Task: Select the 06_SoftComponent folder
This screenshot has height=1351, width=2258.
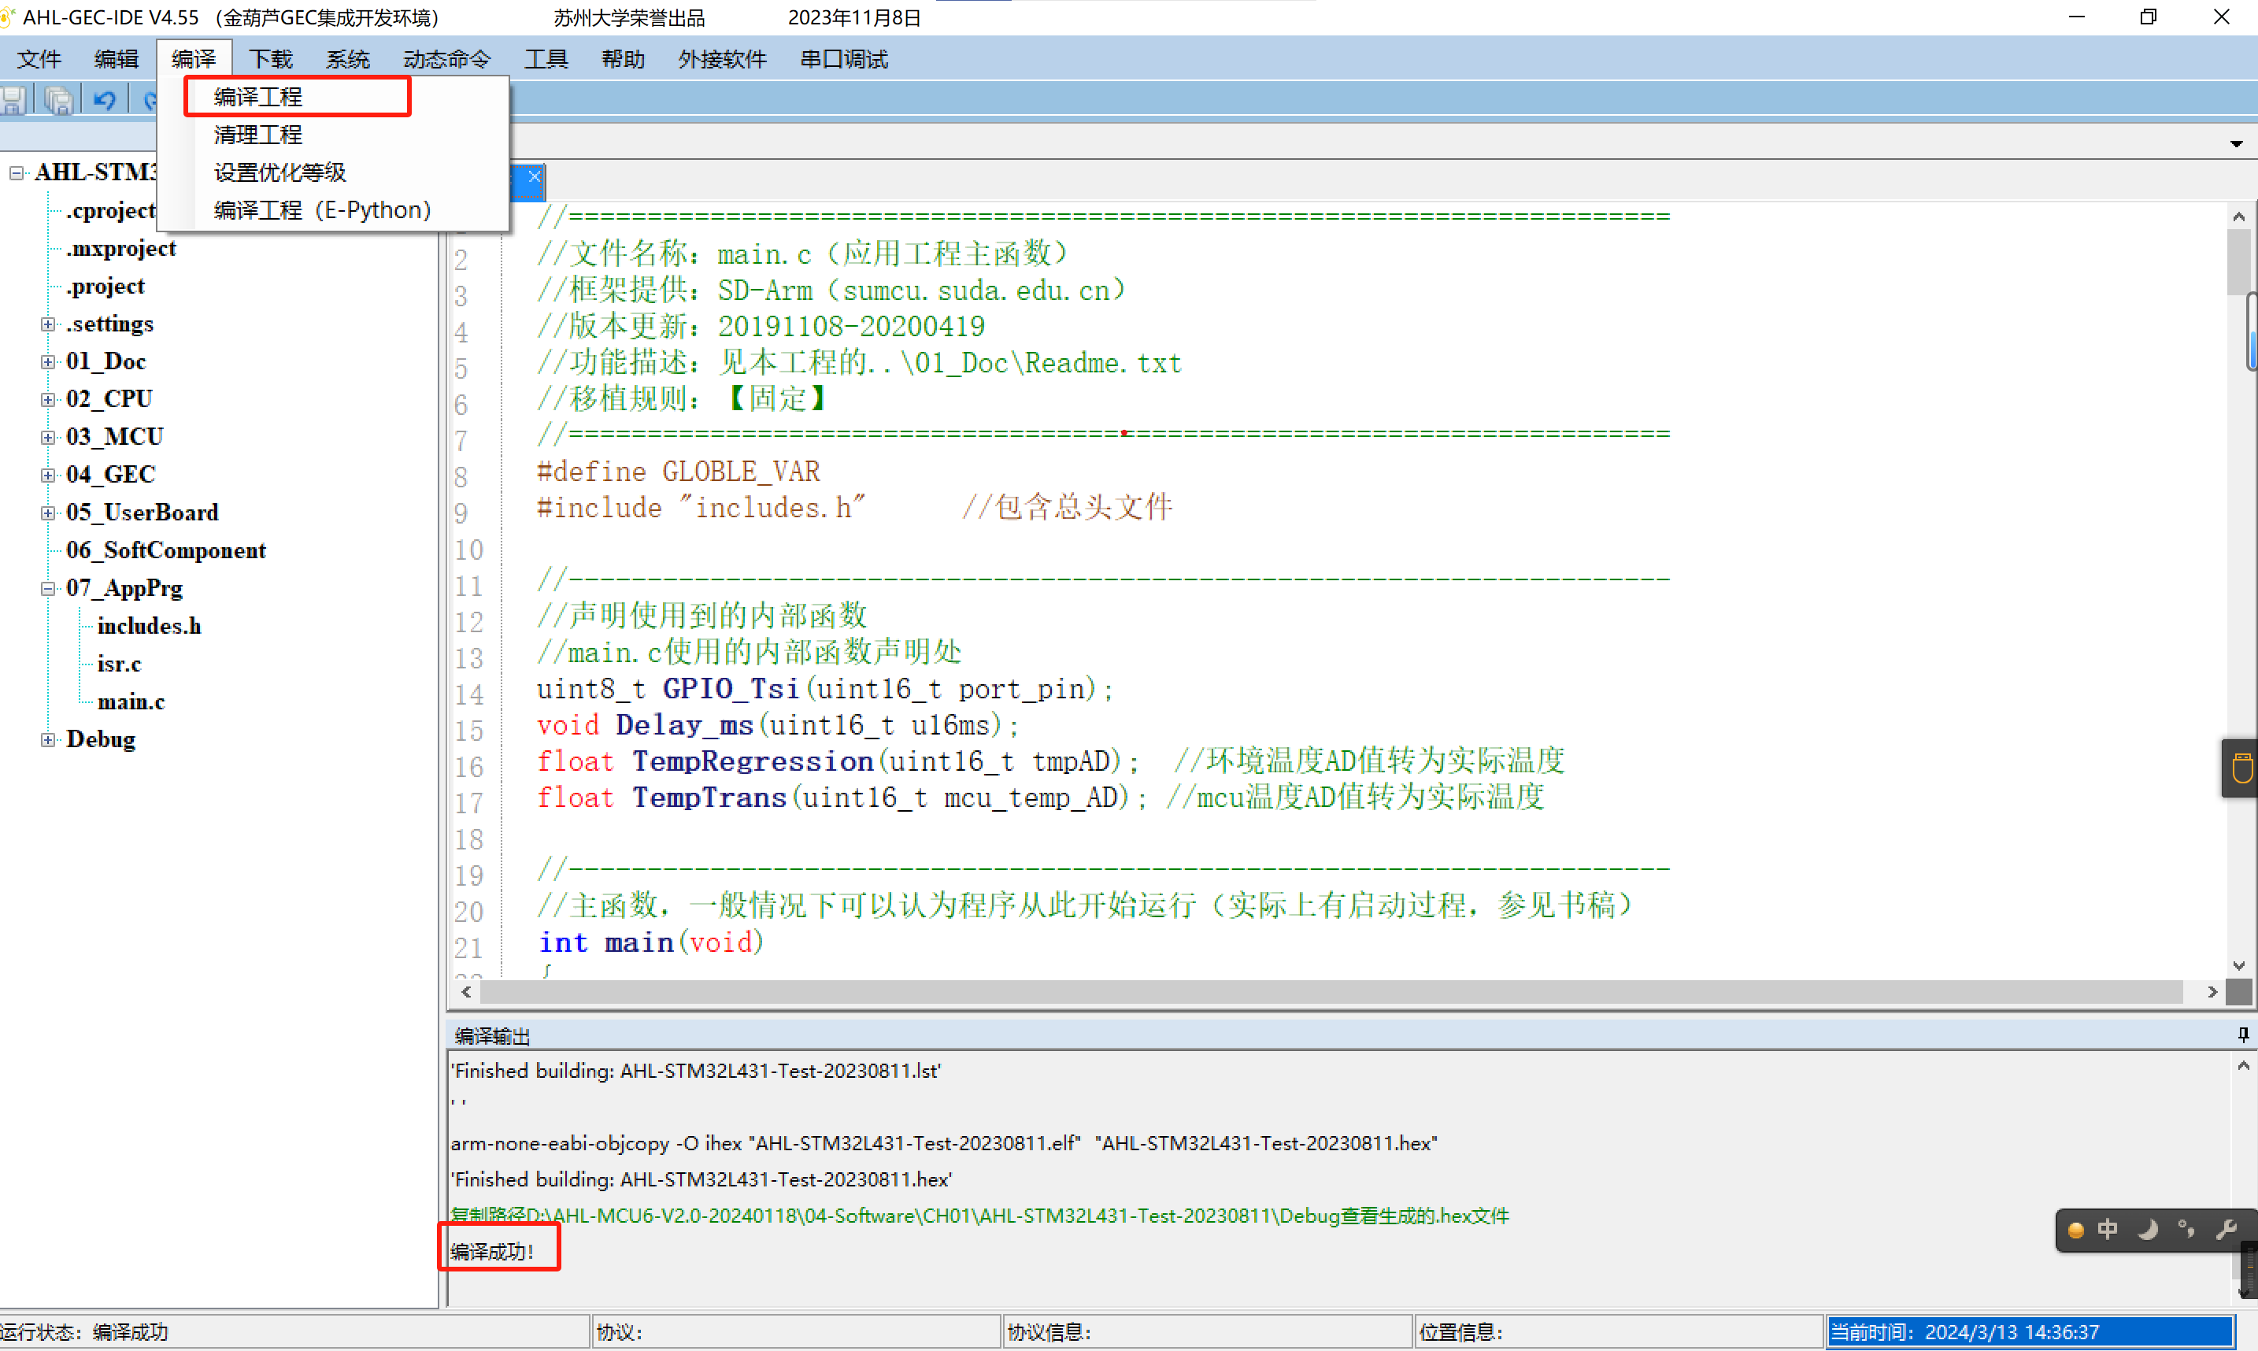Action: (165, 550)
